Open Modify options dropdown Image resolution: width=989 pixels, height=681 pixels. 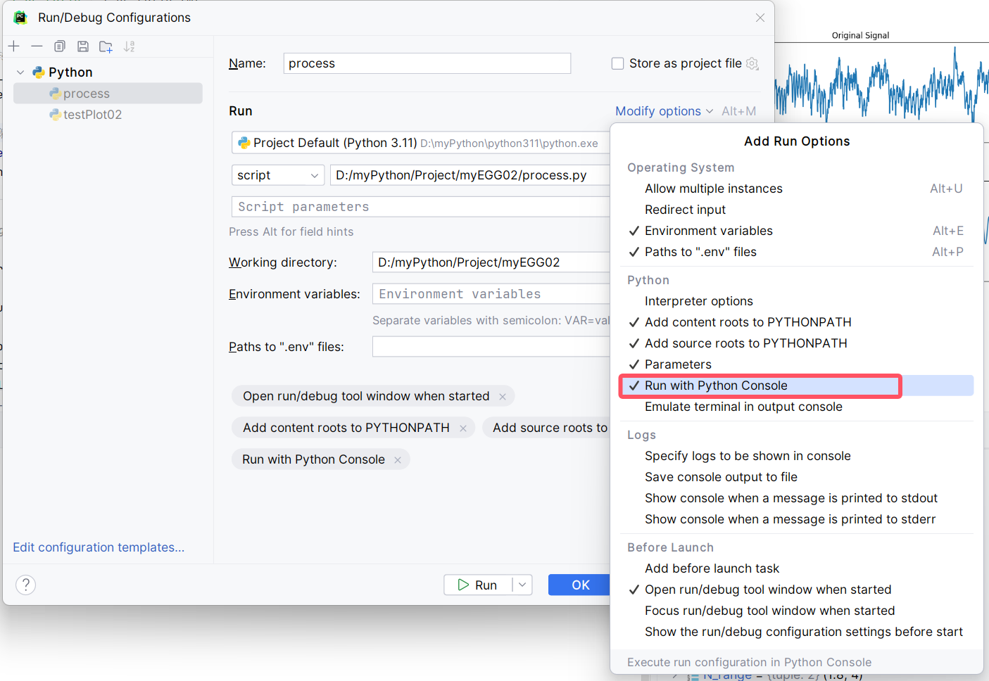(x=664, y=111)
